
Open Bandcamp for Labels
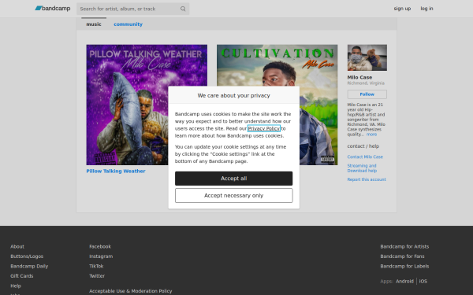click(404, 266)
